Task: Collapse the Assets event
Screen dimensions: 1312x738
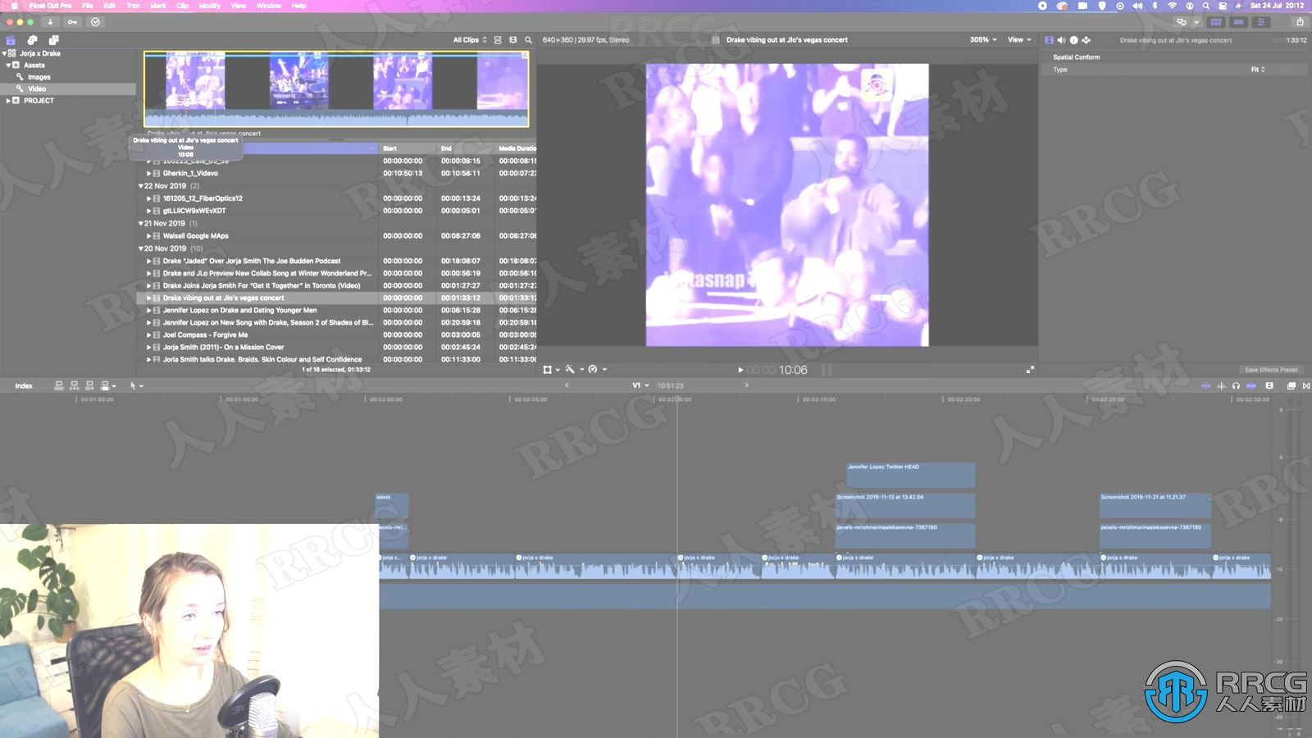Action: click(x=9, y=65)
